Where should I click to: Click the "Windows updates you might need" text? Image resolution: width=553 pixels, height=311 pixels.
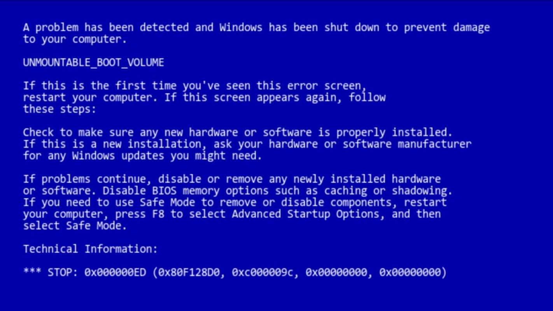[x=164, y=156]
